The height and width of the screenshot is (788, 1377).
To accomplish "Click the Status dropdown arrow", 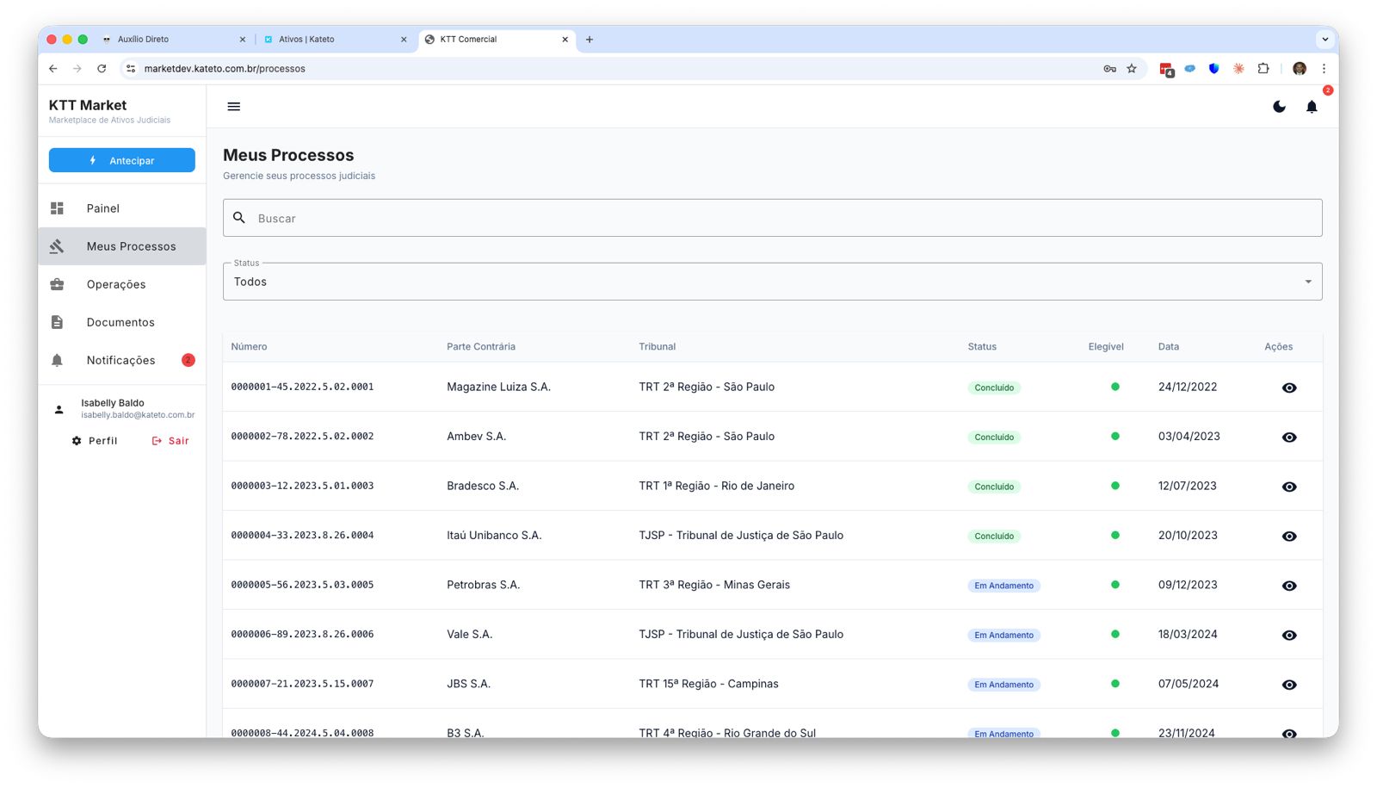I will (1307, 282).
